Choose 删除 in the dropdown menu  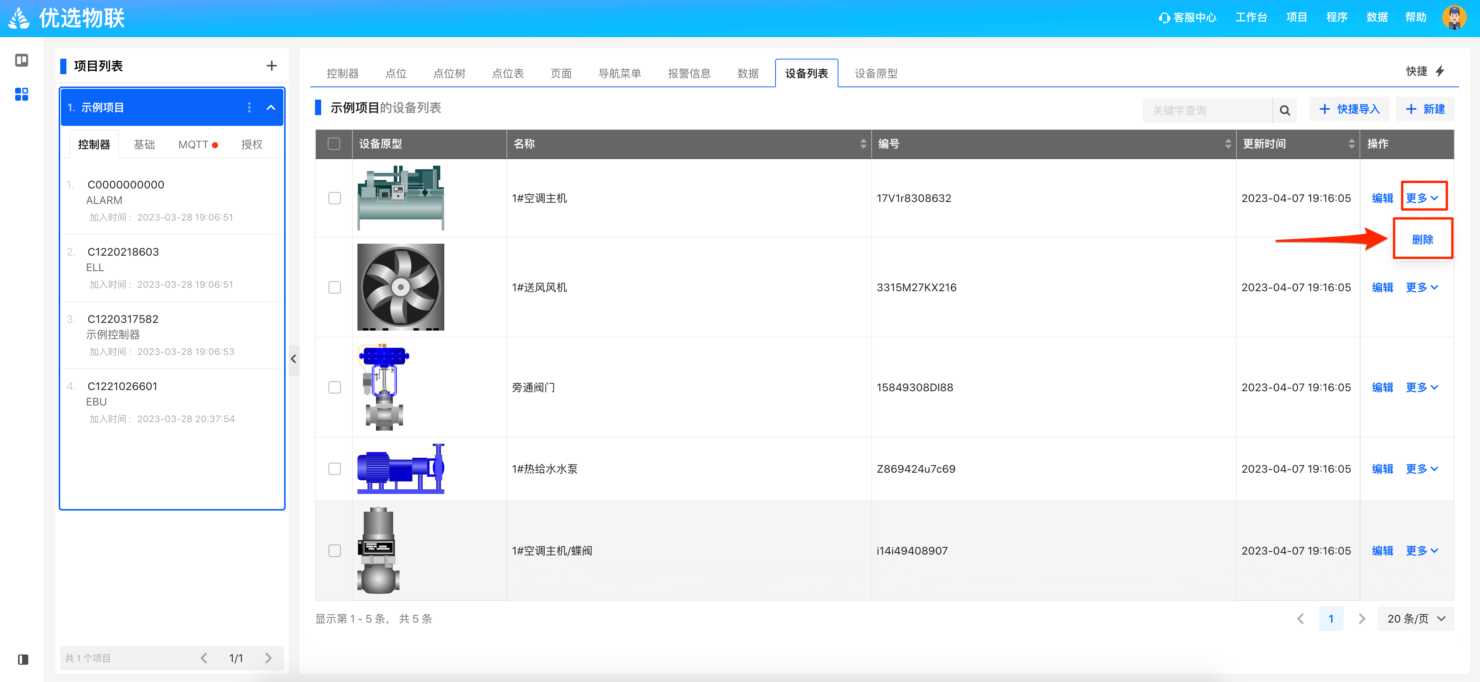(1422, 239)
